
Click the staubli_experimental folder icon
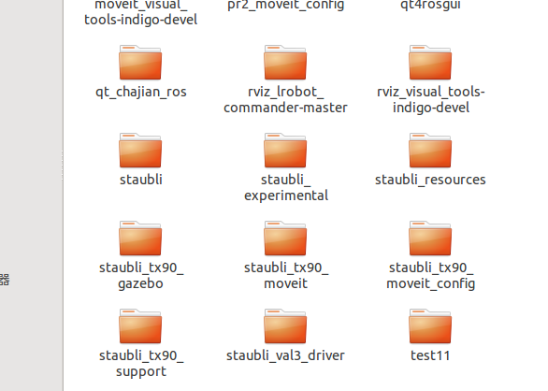tap(285, 151)
